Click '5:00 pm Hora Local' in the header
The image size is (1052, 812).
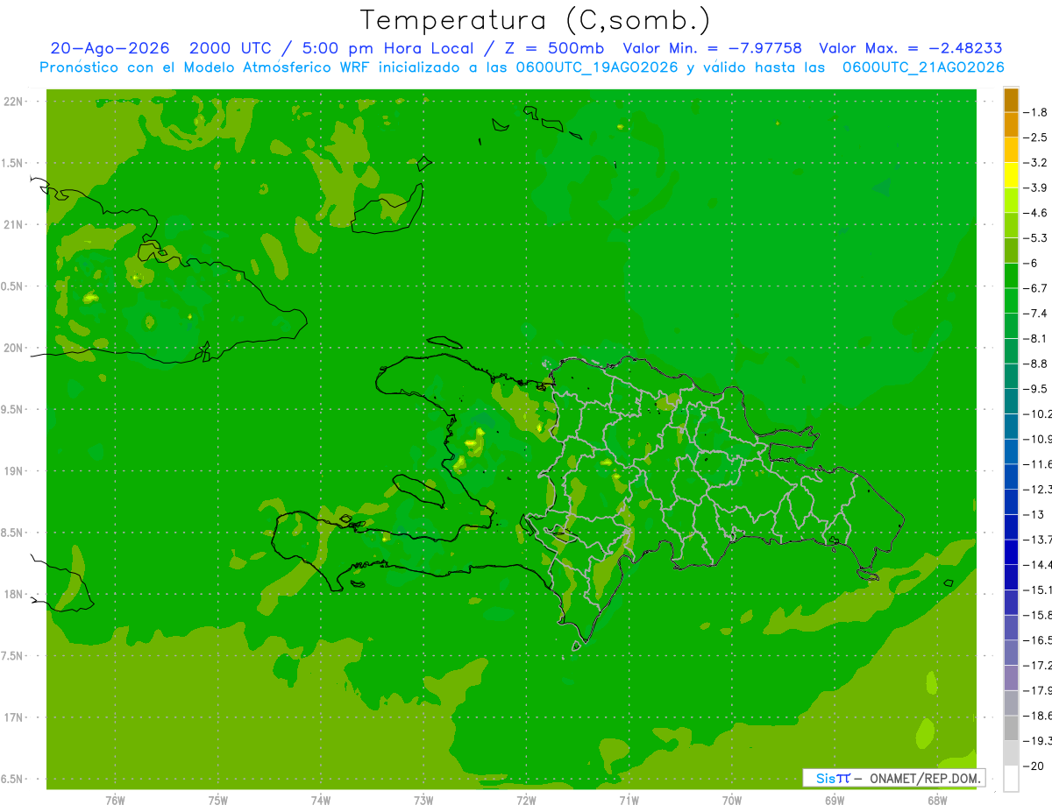tap(387, 49)
